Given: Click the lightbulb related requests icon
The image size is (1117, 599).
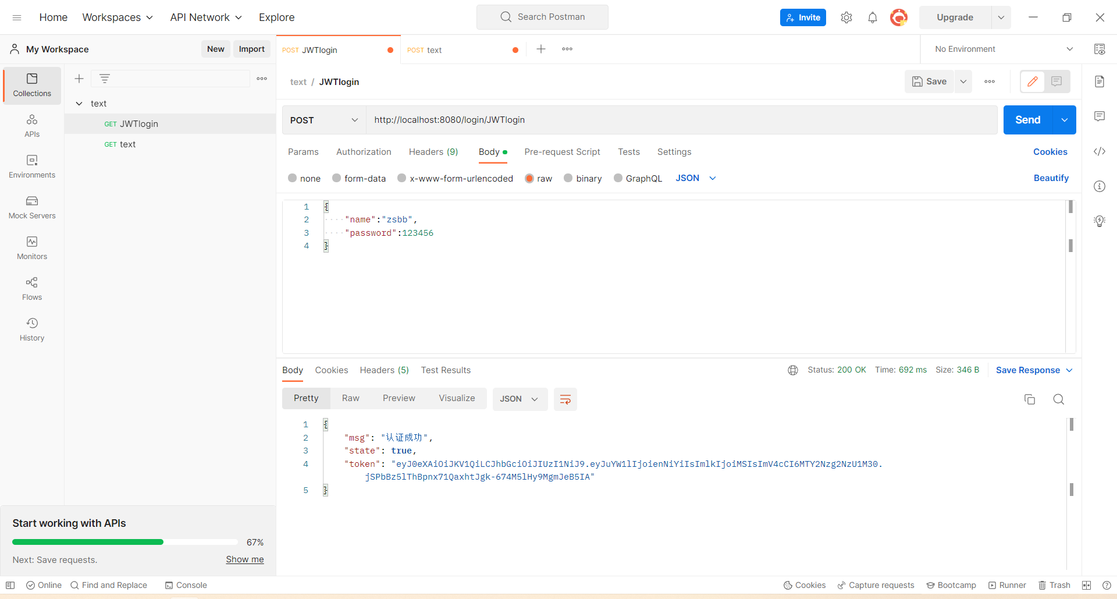Looking at the screenshot, I should coord(1100,221).
